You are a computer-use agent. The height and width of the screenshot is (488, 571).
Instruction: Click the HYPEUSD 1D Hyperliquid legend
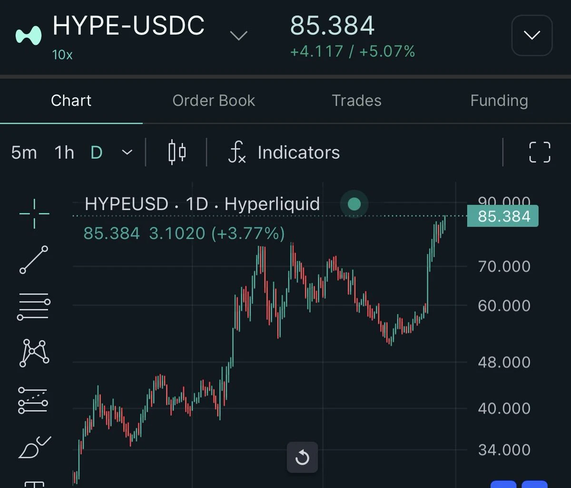pyautogui.click(x=202, y=204)
